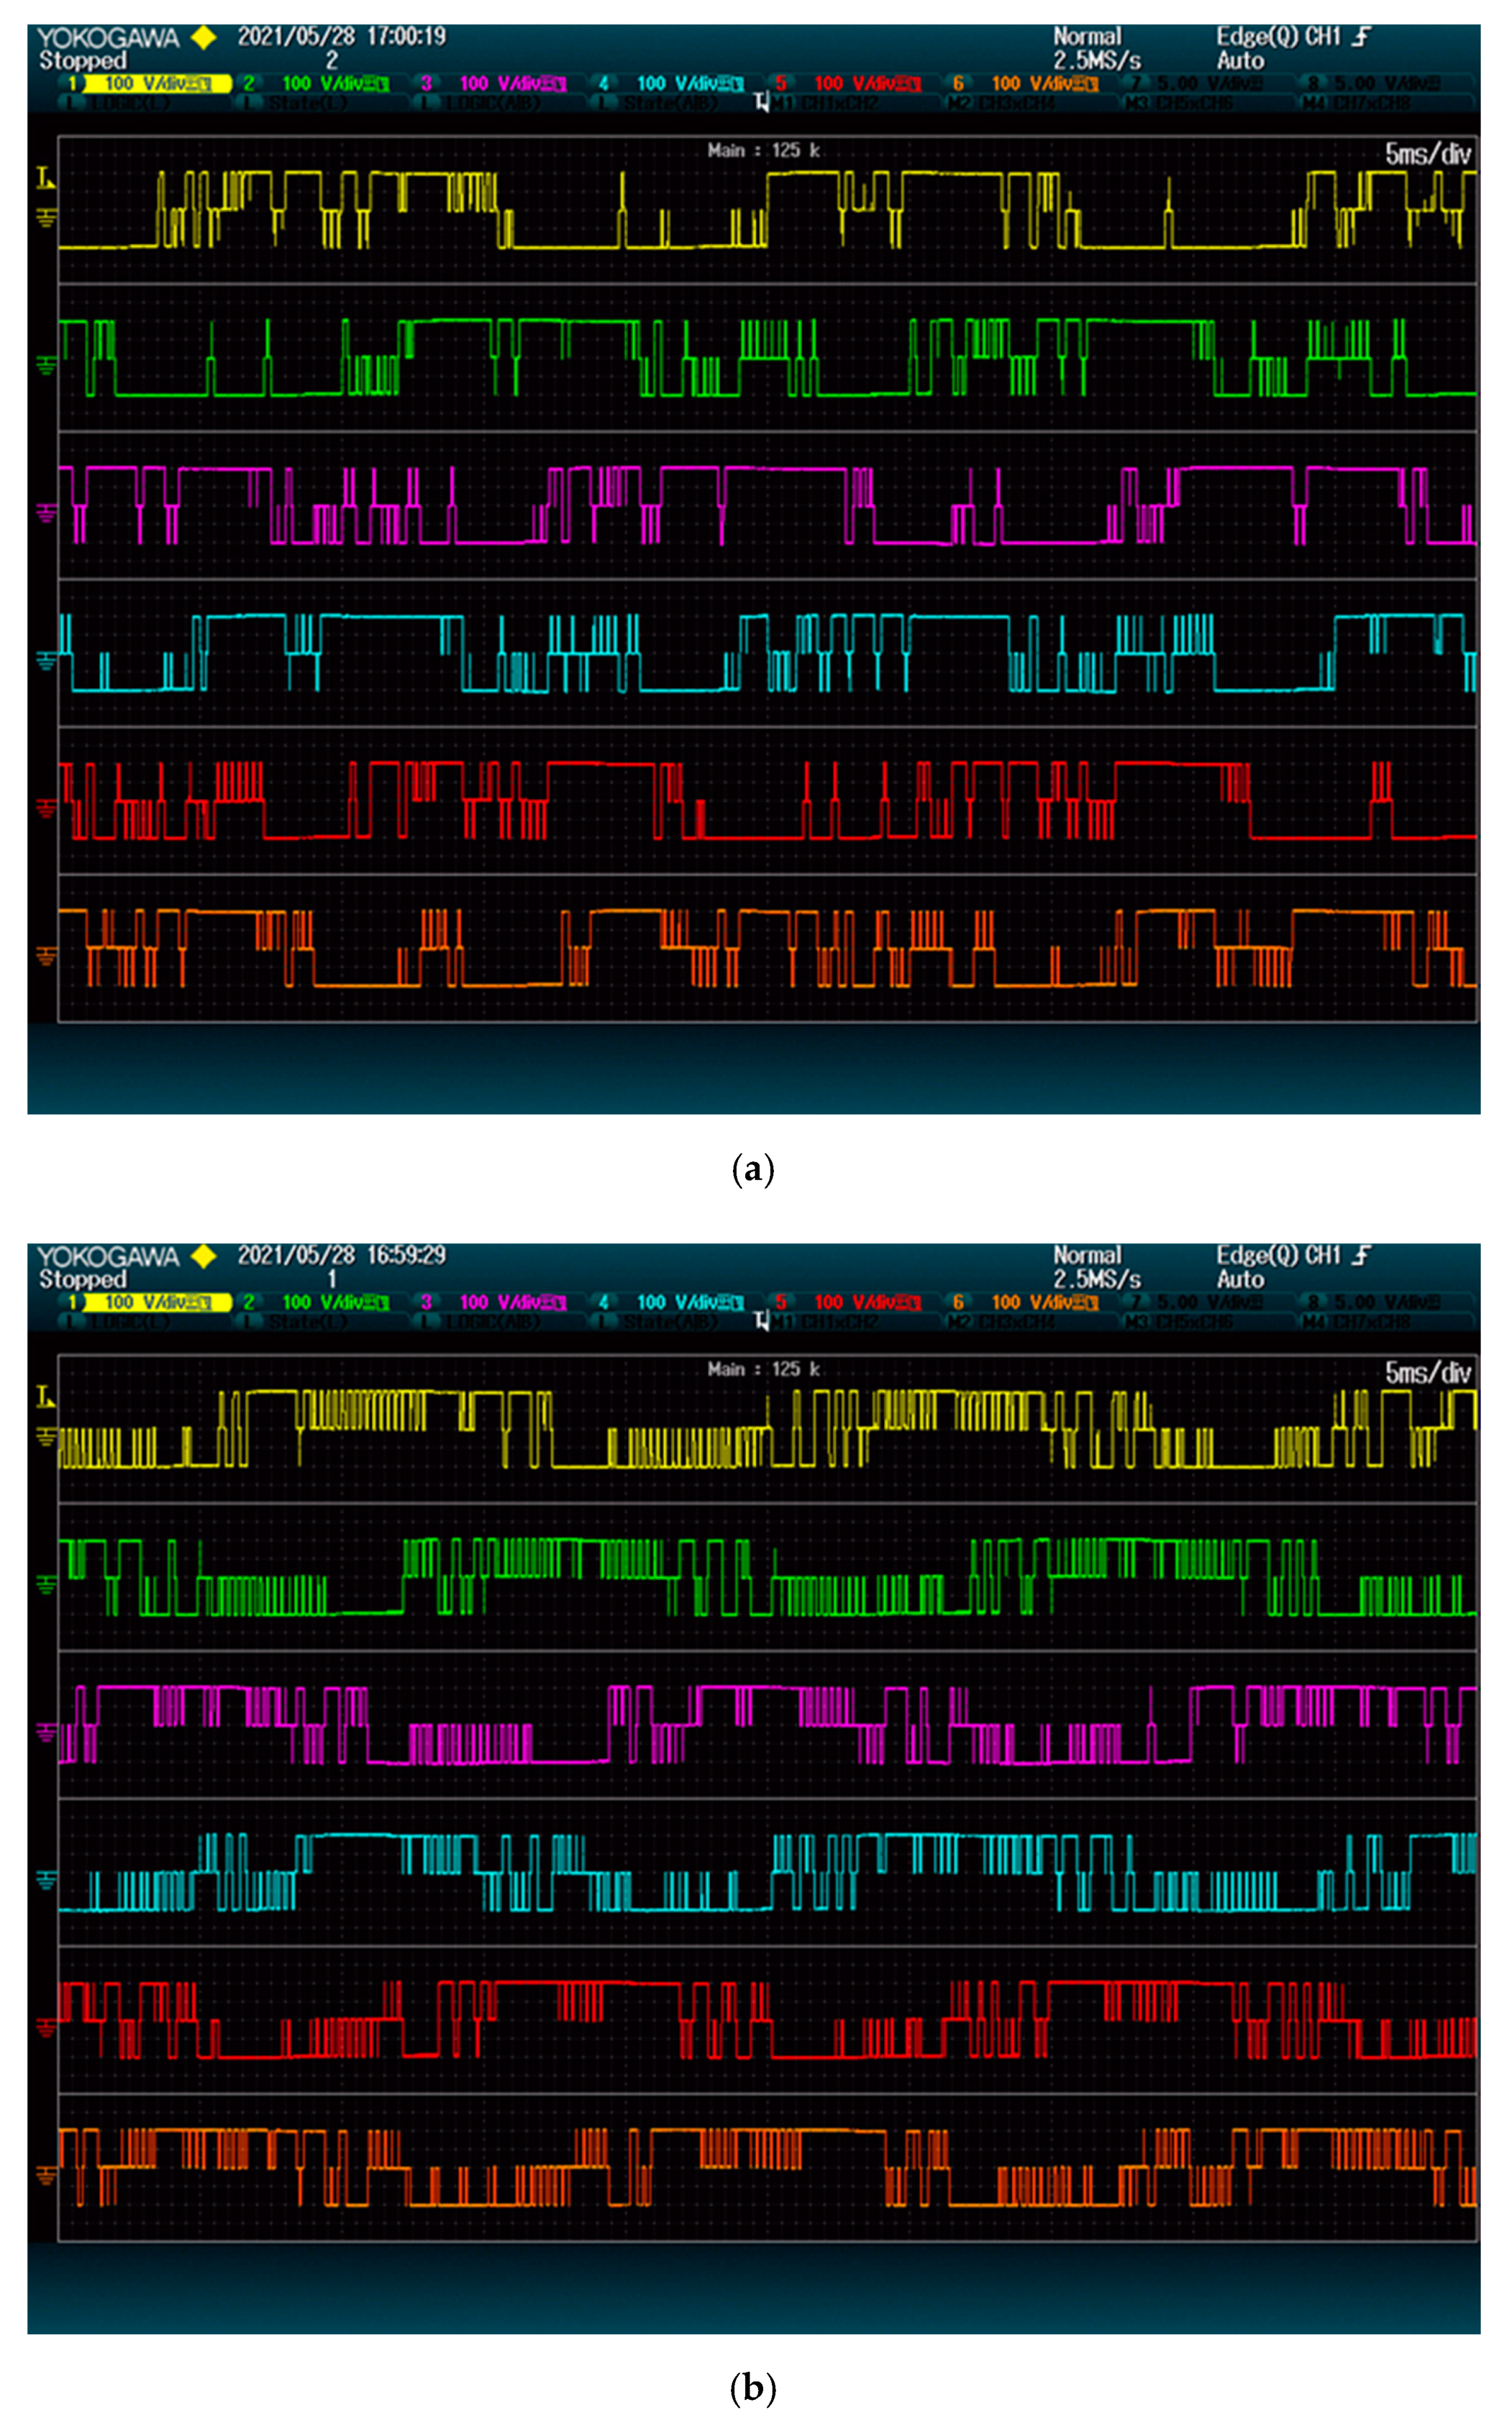Click the green channel 2 ground marker in panel (a)
The image size is (1512, 2425).
point(45,365)
